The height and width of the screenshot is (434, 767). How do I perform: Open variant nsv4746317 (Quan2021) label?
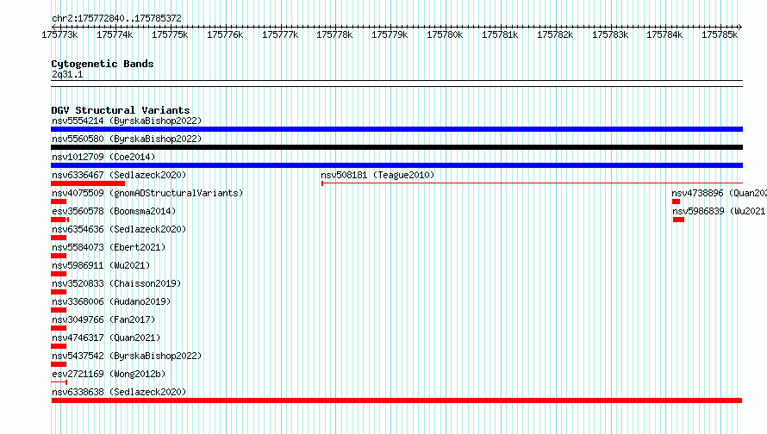coord(106,338)
